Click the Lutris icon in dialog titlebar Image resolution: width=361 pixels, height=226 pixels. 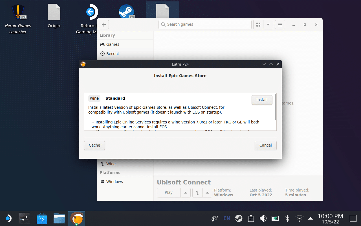(83, 64)
